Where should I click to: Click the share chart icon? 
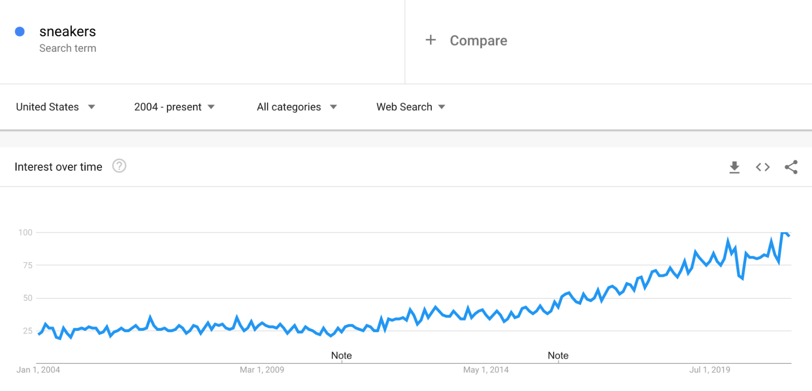[791, 167]
